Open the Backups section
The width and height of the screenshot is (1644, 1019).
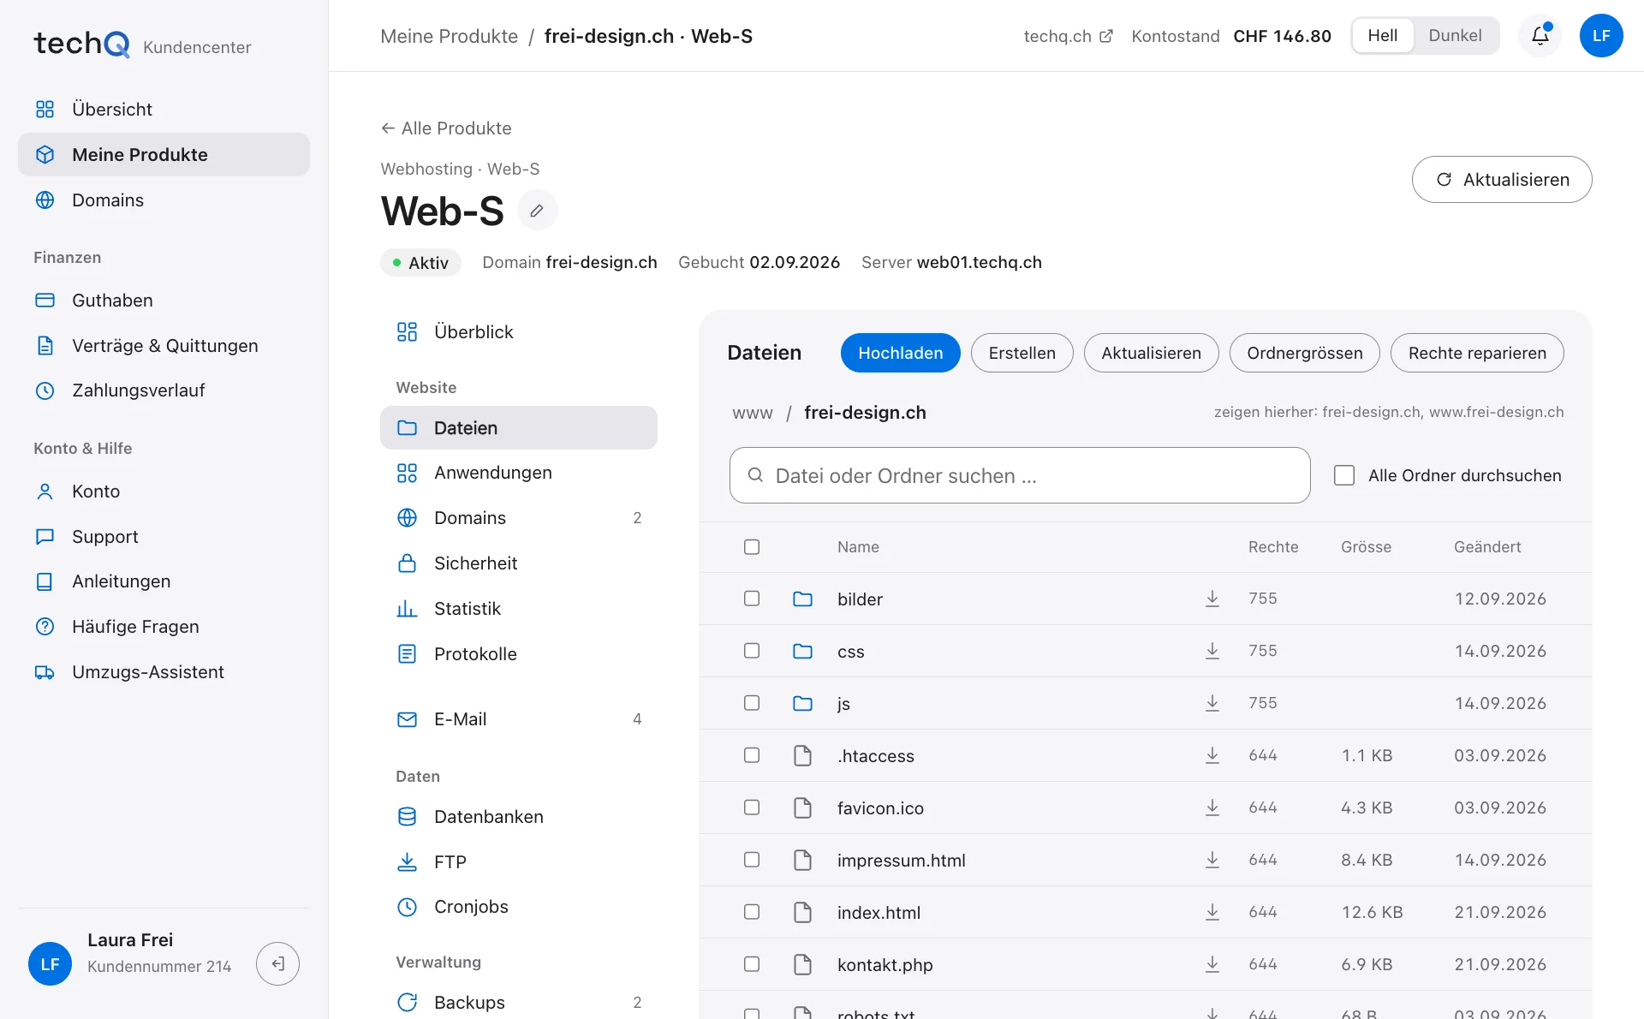click(x=518, y=1003)
